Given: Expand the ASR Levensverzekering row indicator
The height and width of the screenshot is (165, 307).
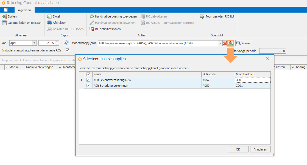Looking at the screenshot, I should point(82,80).
